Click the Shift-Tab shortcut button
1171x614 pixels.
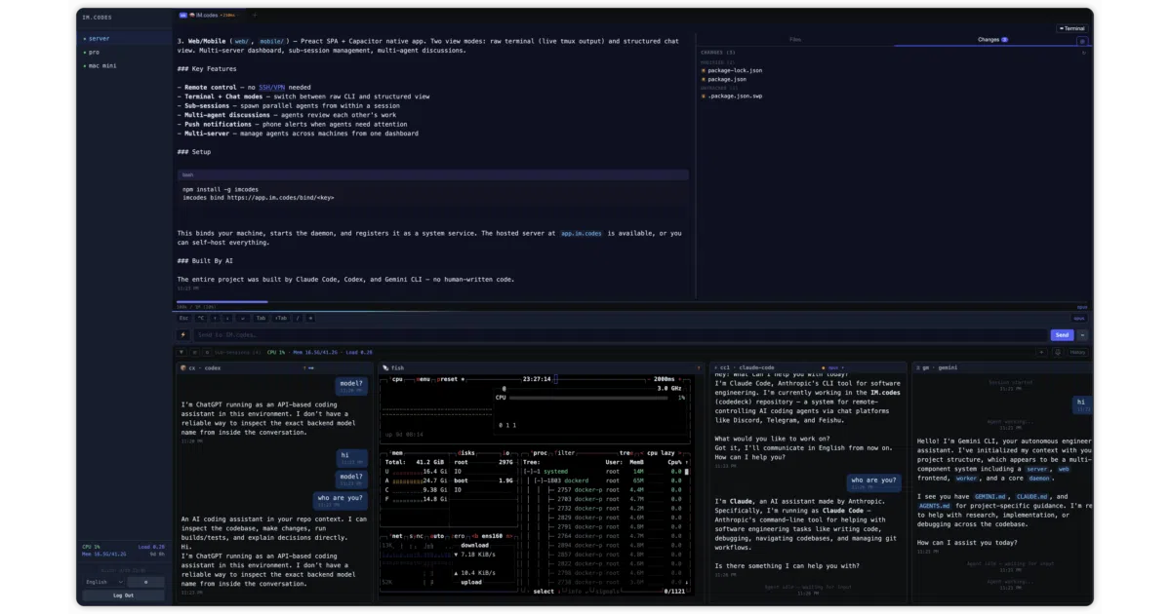pyautogui.click(x=281, y=318)
